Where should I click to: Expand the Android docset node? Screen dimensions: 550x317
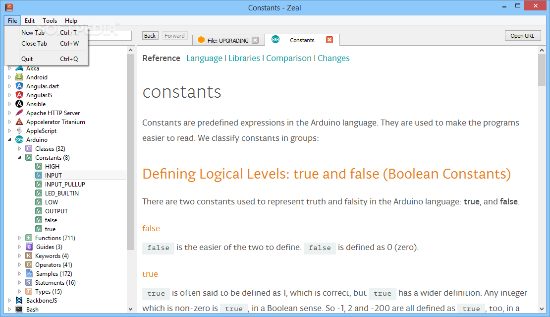click(x=10, y=77)
